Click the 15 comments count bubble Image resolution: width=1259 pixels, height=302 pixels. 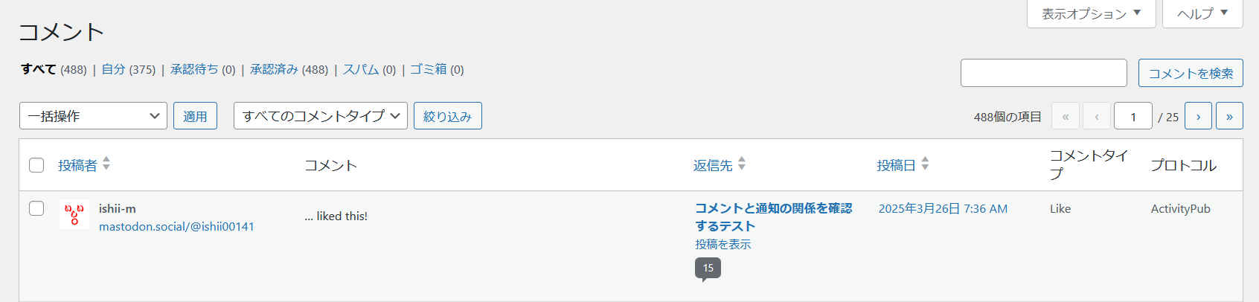click(708, 268)
